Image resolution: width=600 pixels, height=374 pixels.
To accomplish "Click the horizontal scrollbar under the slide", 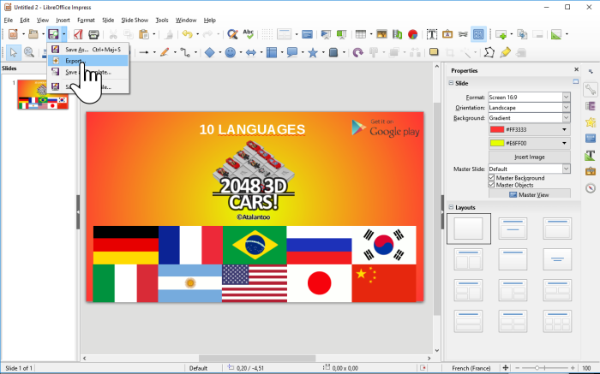I will 257,358.
